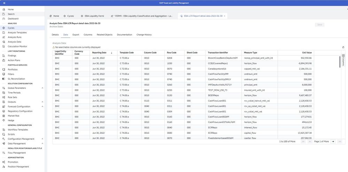348x172 pixels.
Task: Close EBA LCR Report detail data tab
Action: point(225,16)
